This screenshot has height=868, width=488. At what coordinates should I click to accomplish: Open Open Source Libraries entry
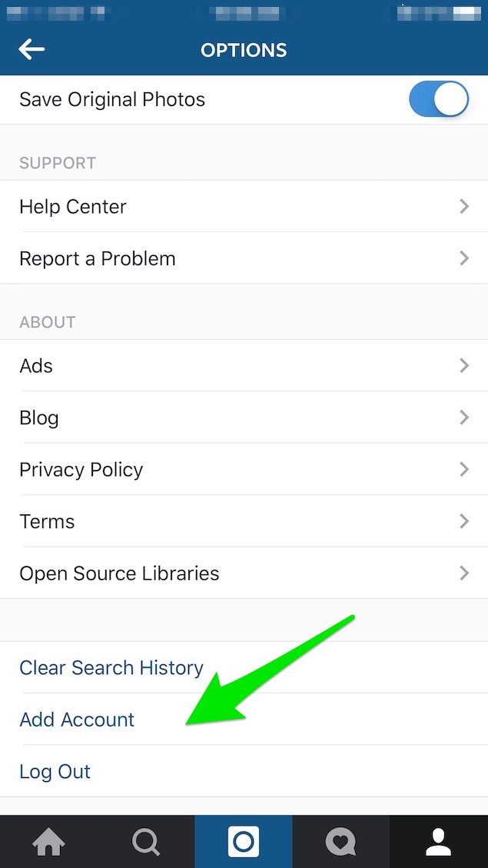coord(244,573)
